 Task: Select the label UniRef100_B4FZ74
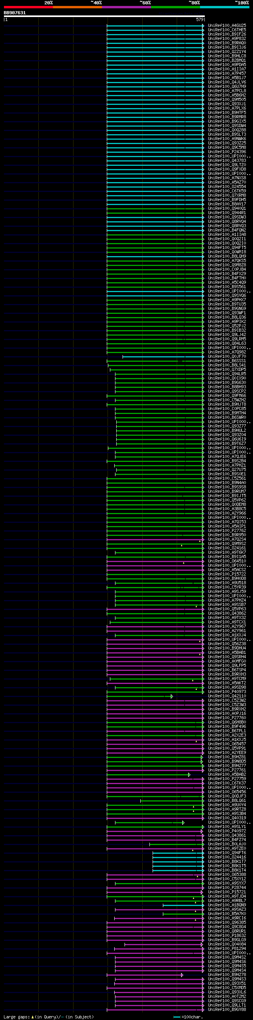pyautogui.click(x=227, y=840)
